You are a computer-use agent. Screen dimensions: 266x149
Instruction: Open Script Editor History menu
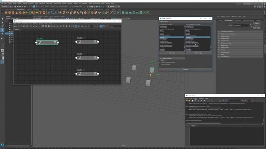195,99
